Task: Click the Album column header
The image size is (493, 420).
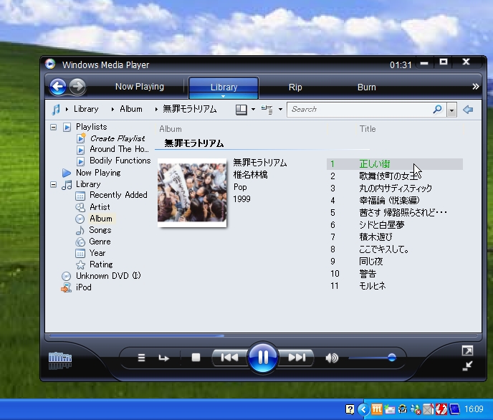Action: point(170,129)
